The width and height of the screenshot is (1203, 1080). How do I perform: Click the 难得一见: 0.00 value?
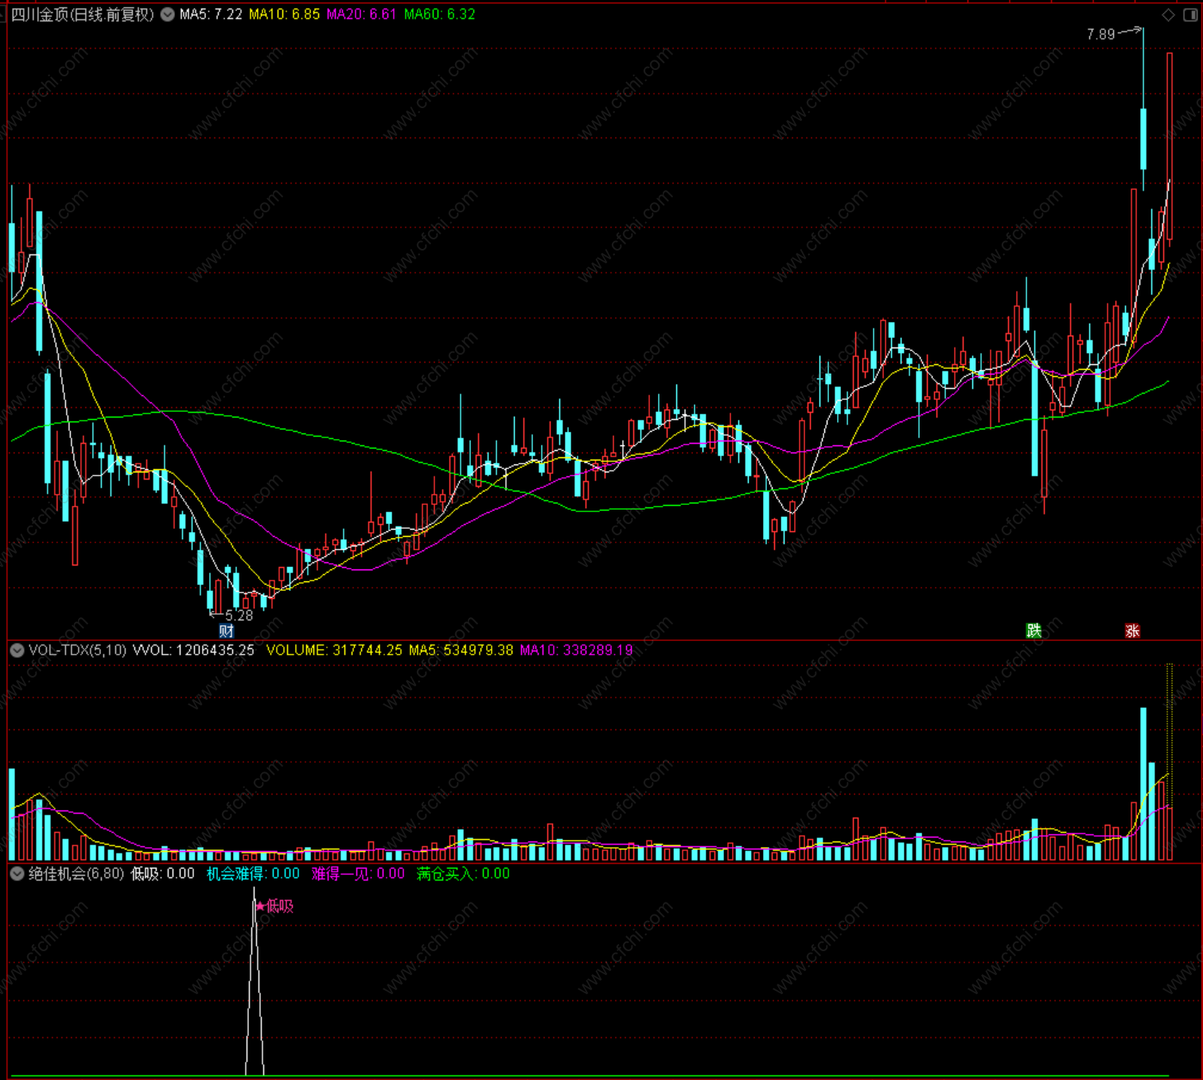pyautogui.click(x=358, y=873)
